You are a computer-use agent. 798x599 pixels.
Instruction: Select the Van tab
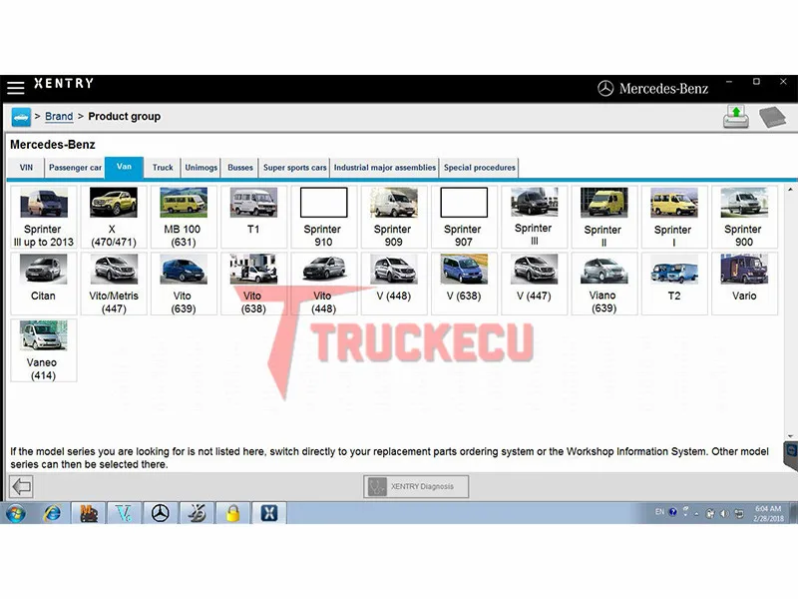point(124,167)
